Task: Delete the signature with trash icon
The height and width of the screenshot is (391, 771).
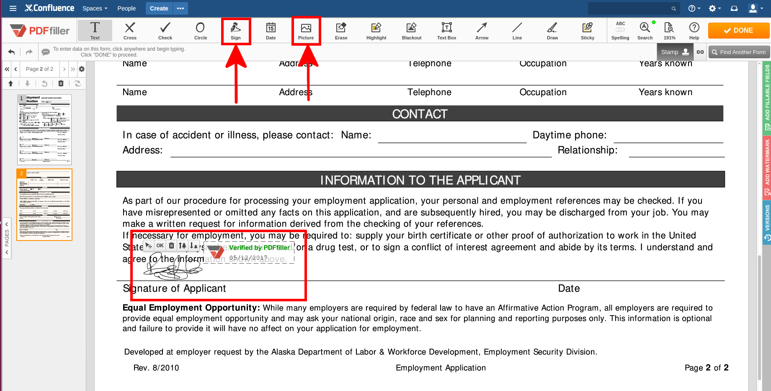Action: 171,246
